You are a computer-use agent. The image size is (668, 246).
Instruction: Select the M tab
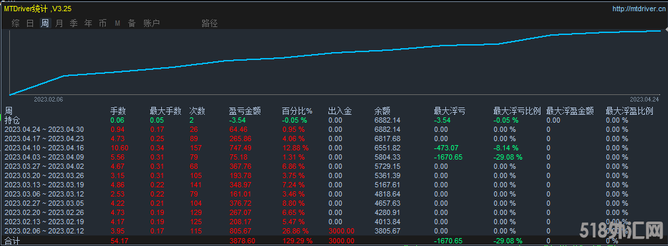tap(117, 23)
